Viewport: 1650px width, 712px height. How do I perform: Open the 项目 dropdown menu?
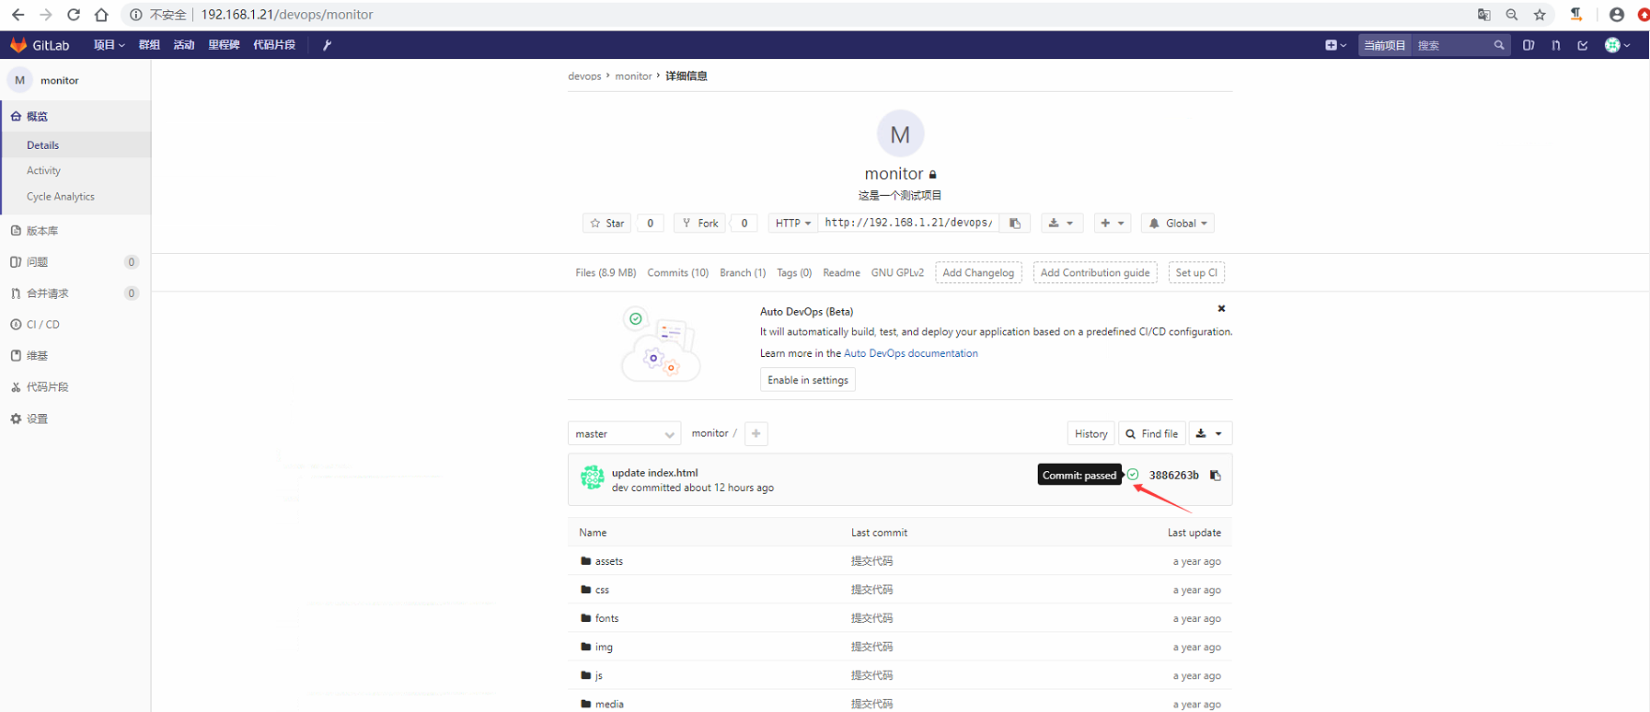coord(109,45)
